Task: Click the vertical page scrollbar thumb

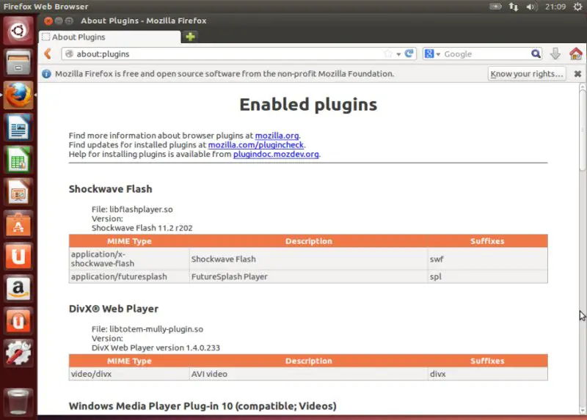Action: [582, 130]
